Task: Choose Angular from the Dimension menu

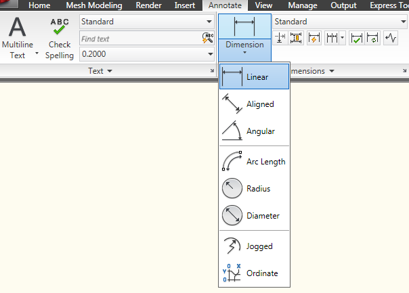Action: tap(255, 131)
